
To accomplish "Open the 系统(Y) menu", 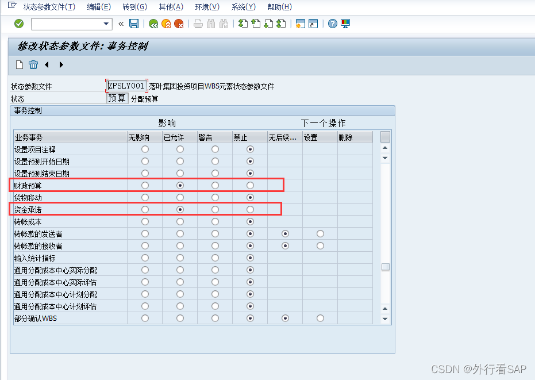I will point(243,7).
